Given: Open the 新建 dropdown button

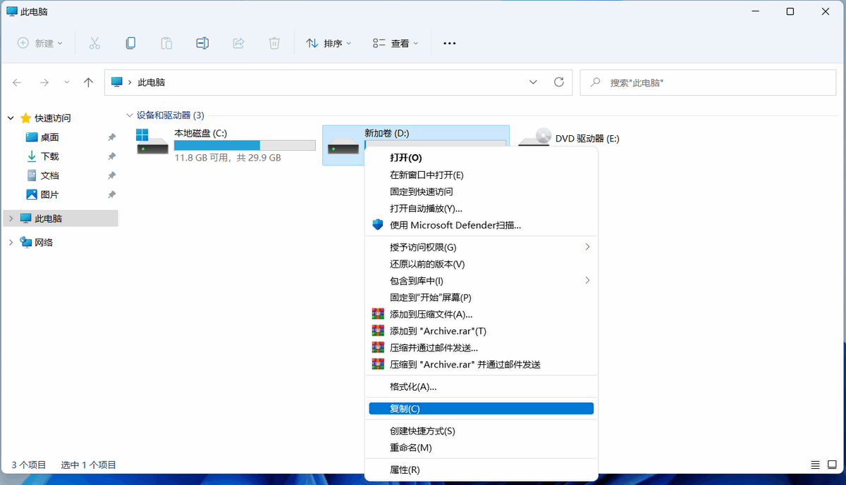Looking at the screenshot, I should 40,43.
